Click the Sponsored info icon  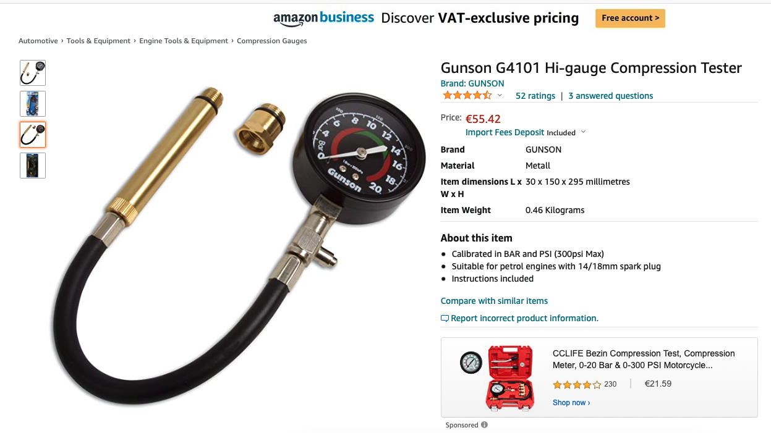point(484,425)
